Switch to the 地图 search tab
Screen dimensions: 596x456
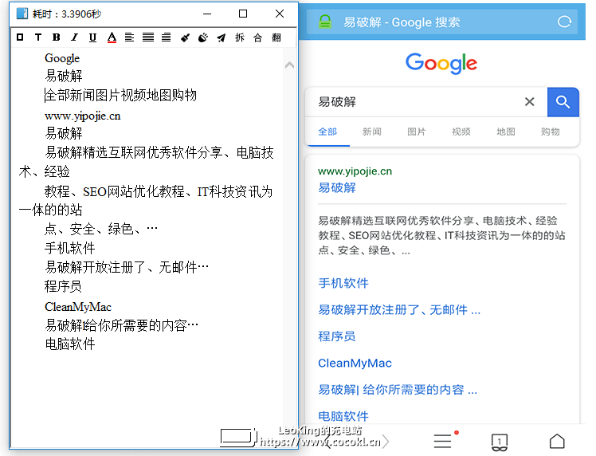(506, 132)
